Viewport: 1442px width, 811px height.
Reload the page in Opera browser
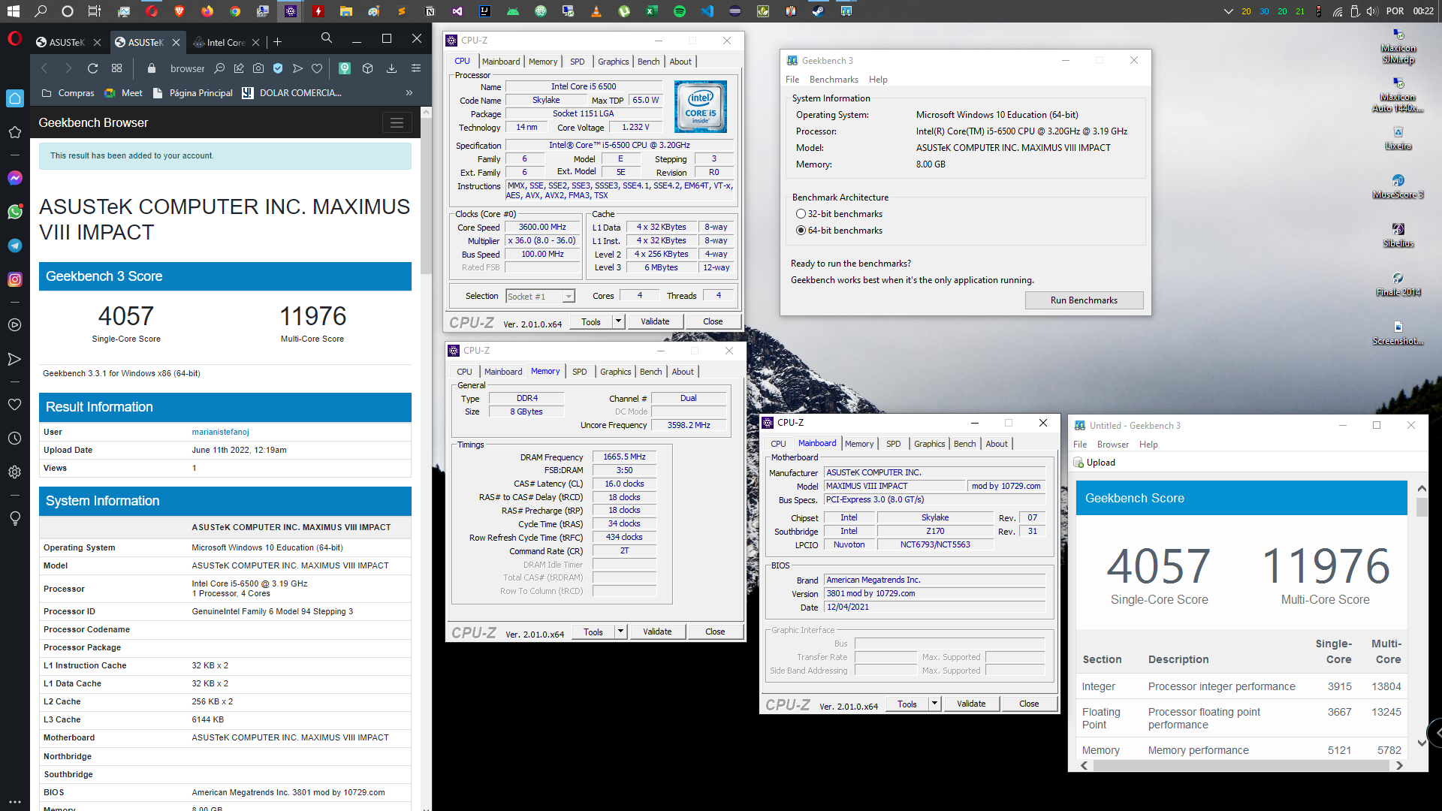[x=92, y=68]
